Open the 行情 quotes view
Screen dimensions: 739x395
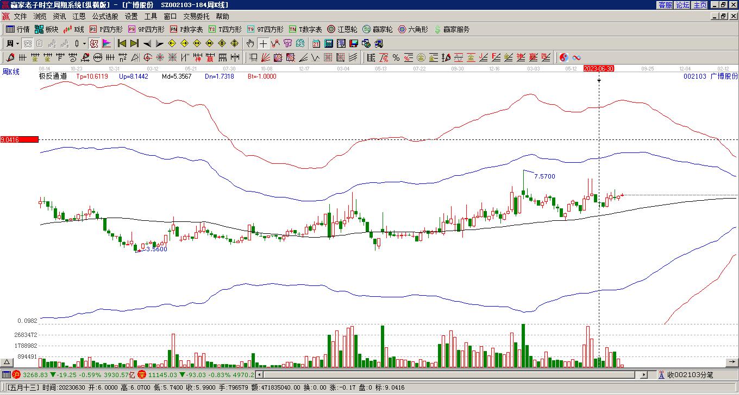(x=18, y=29)
